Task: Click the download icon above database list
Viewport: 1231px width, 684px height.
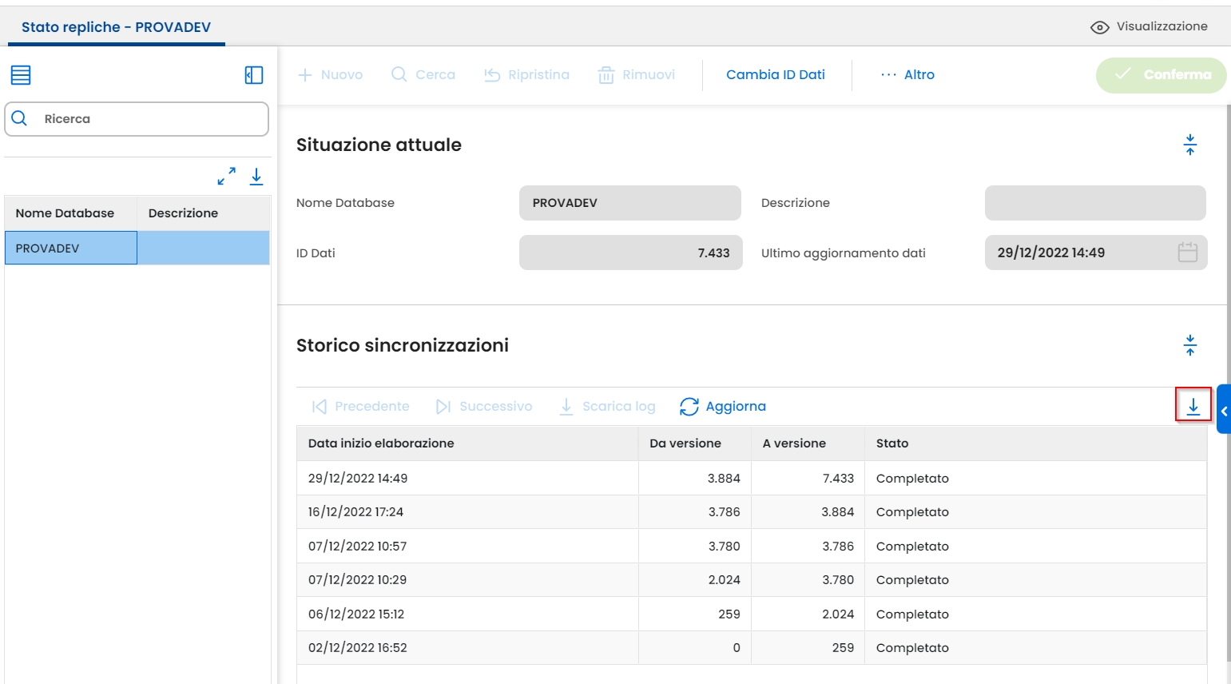Action: [x=256, y=176]
